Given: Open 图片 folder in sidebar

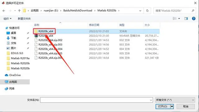Looking at the screenshot, I should (11, 48).
